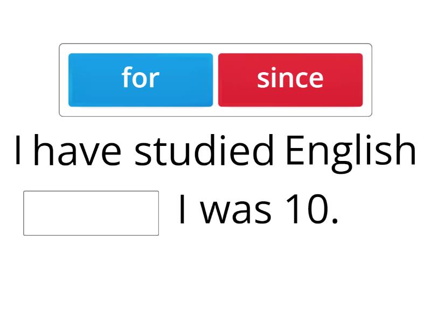431x323 pixels.
Task: Click the first "I" starting the sentence
Action: click(19, 152)
